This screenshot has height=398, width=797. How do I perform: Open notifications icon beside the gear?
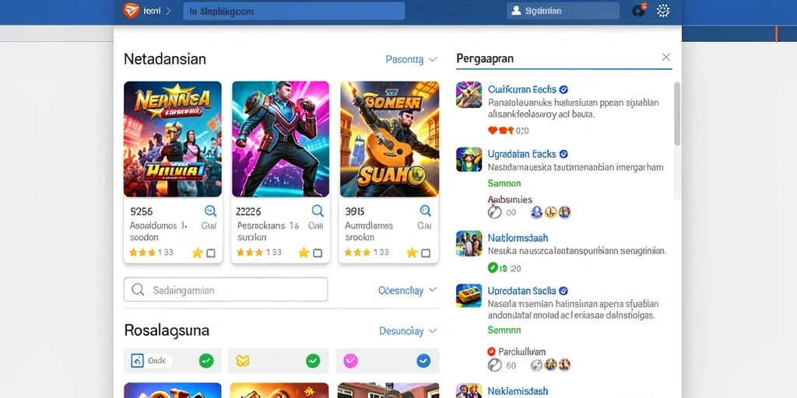[640, 11]
